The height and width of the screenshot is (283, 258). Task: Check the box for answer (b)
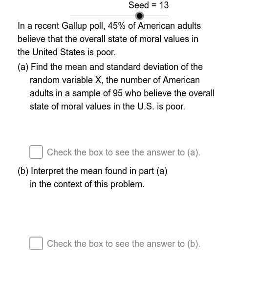point(36,243)
